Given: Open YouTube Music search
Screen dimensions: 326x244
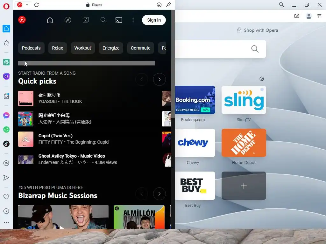Looking at the screenshot, I should tap(103, 20).
